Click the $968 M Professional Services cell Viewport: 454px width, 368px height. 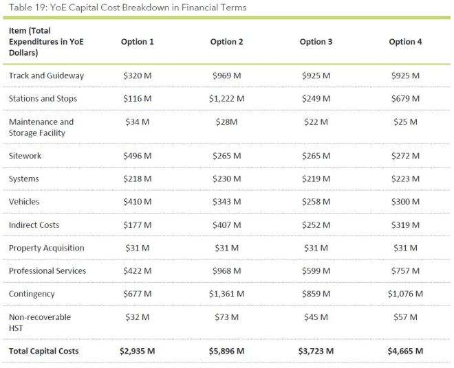point(227,271)
